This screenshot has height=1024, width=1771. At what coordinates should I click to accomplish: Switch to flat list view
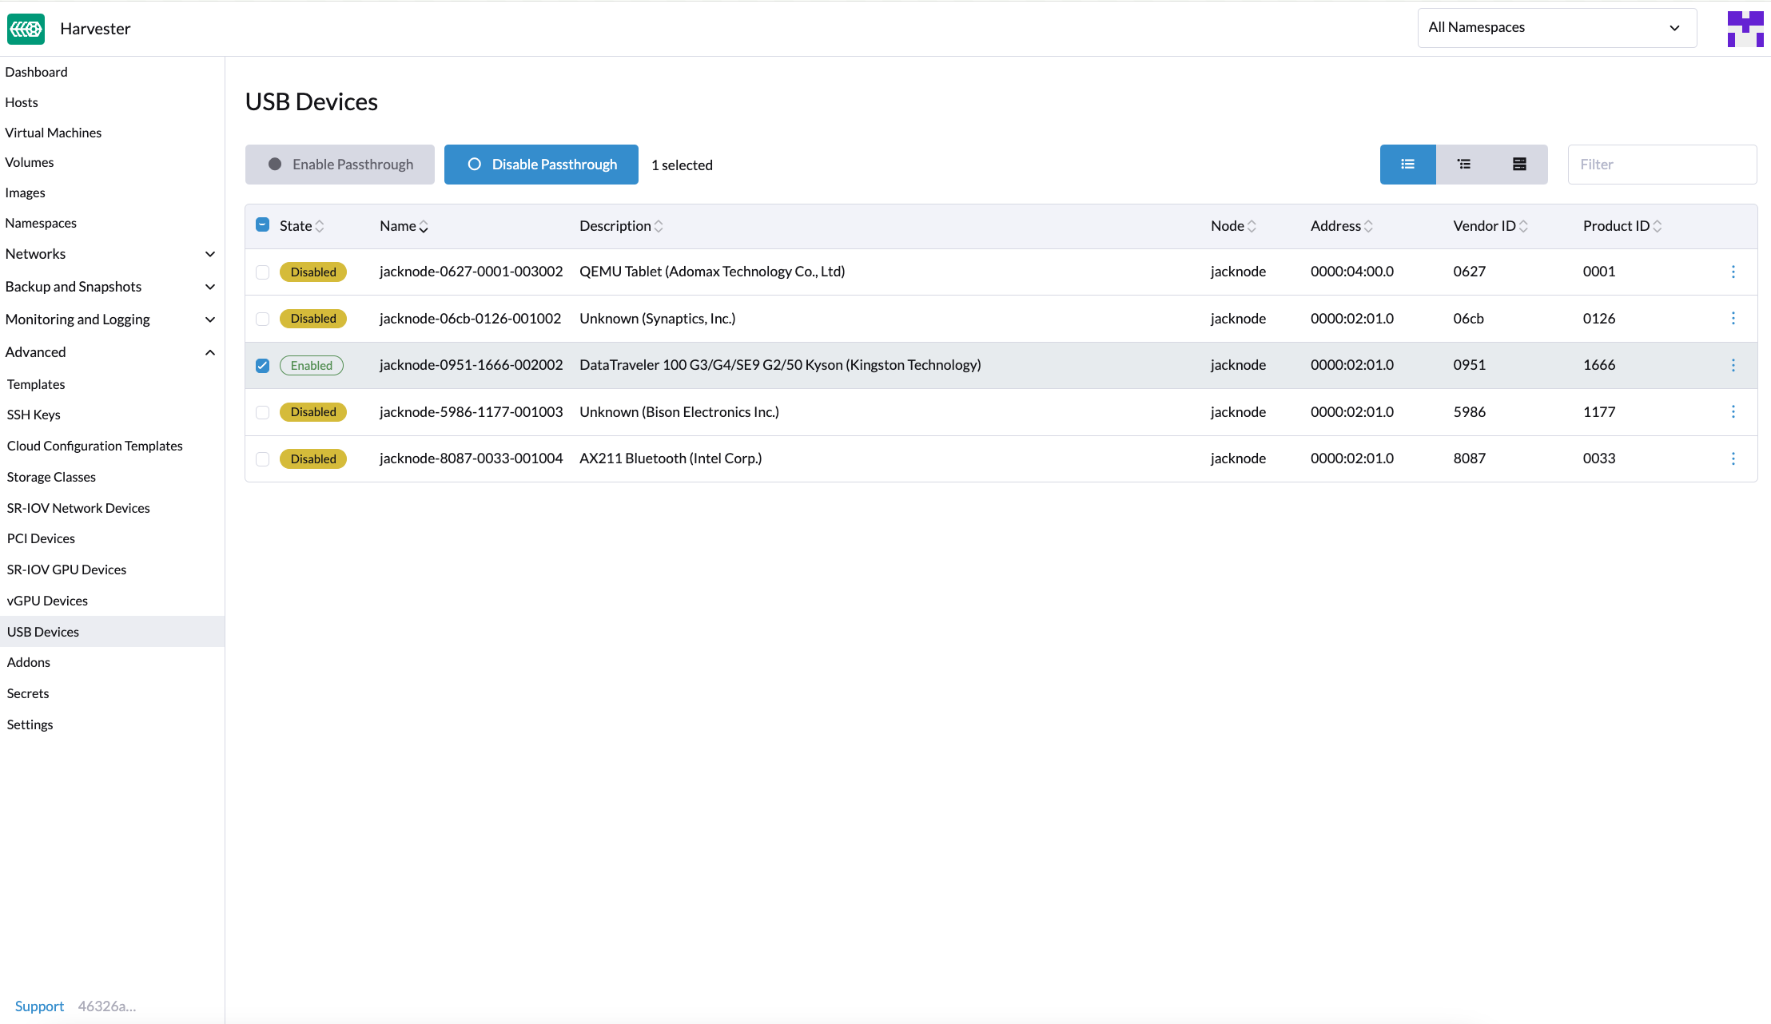pyautogui.click(x=1407, y=165)
